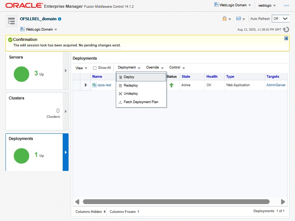Click the Status column header

pos(171,77)
